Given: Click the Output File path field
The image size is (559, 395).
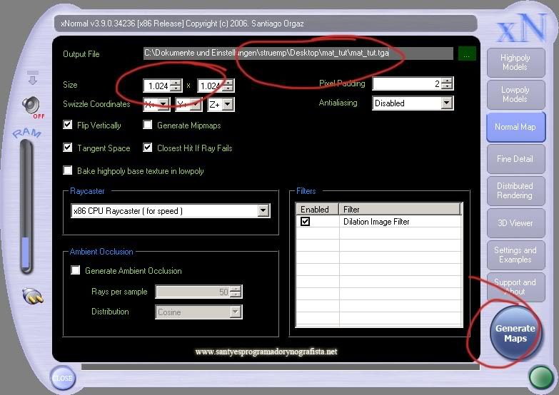Looking at the screenshot, I should (298, 53).
